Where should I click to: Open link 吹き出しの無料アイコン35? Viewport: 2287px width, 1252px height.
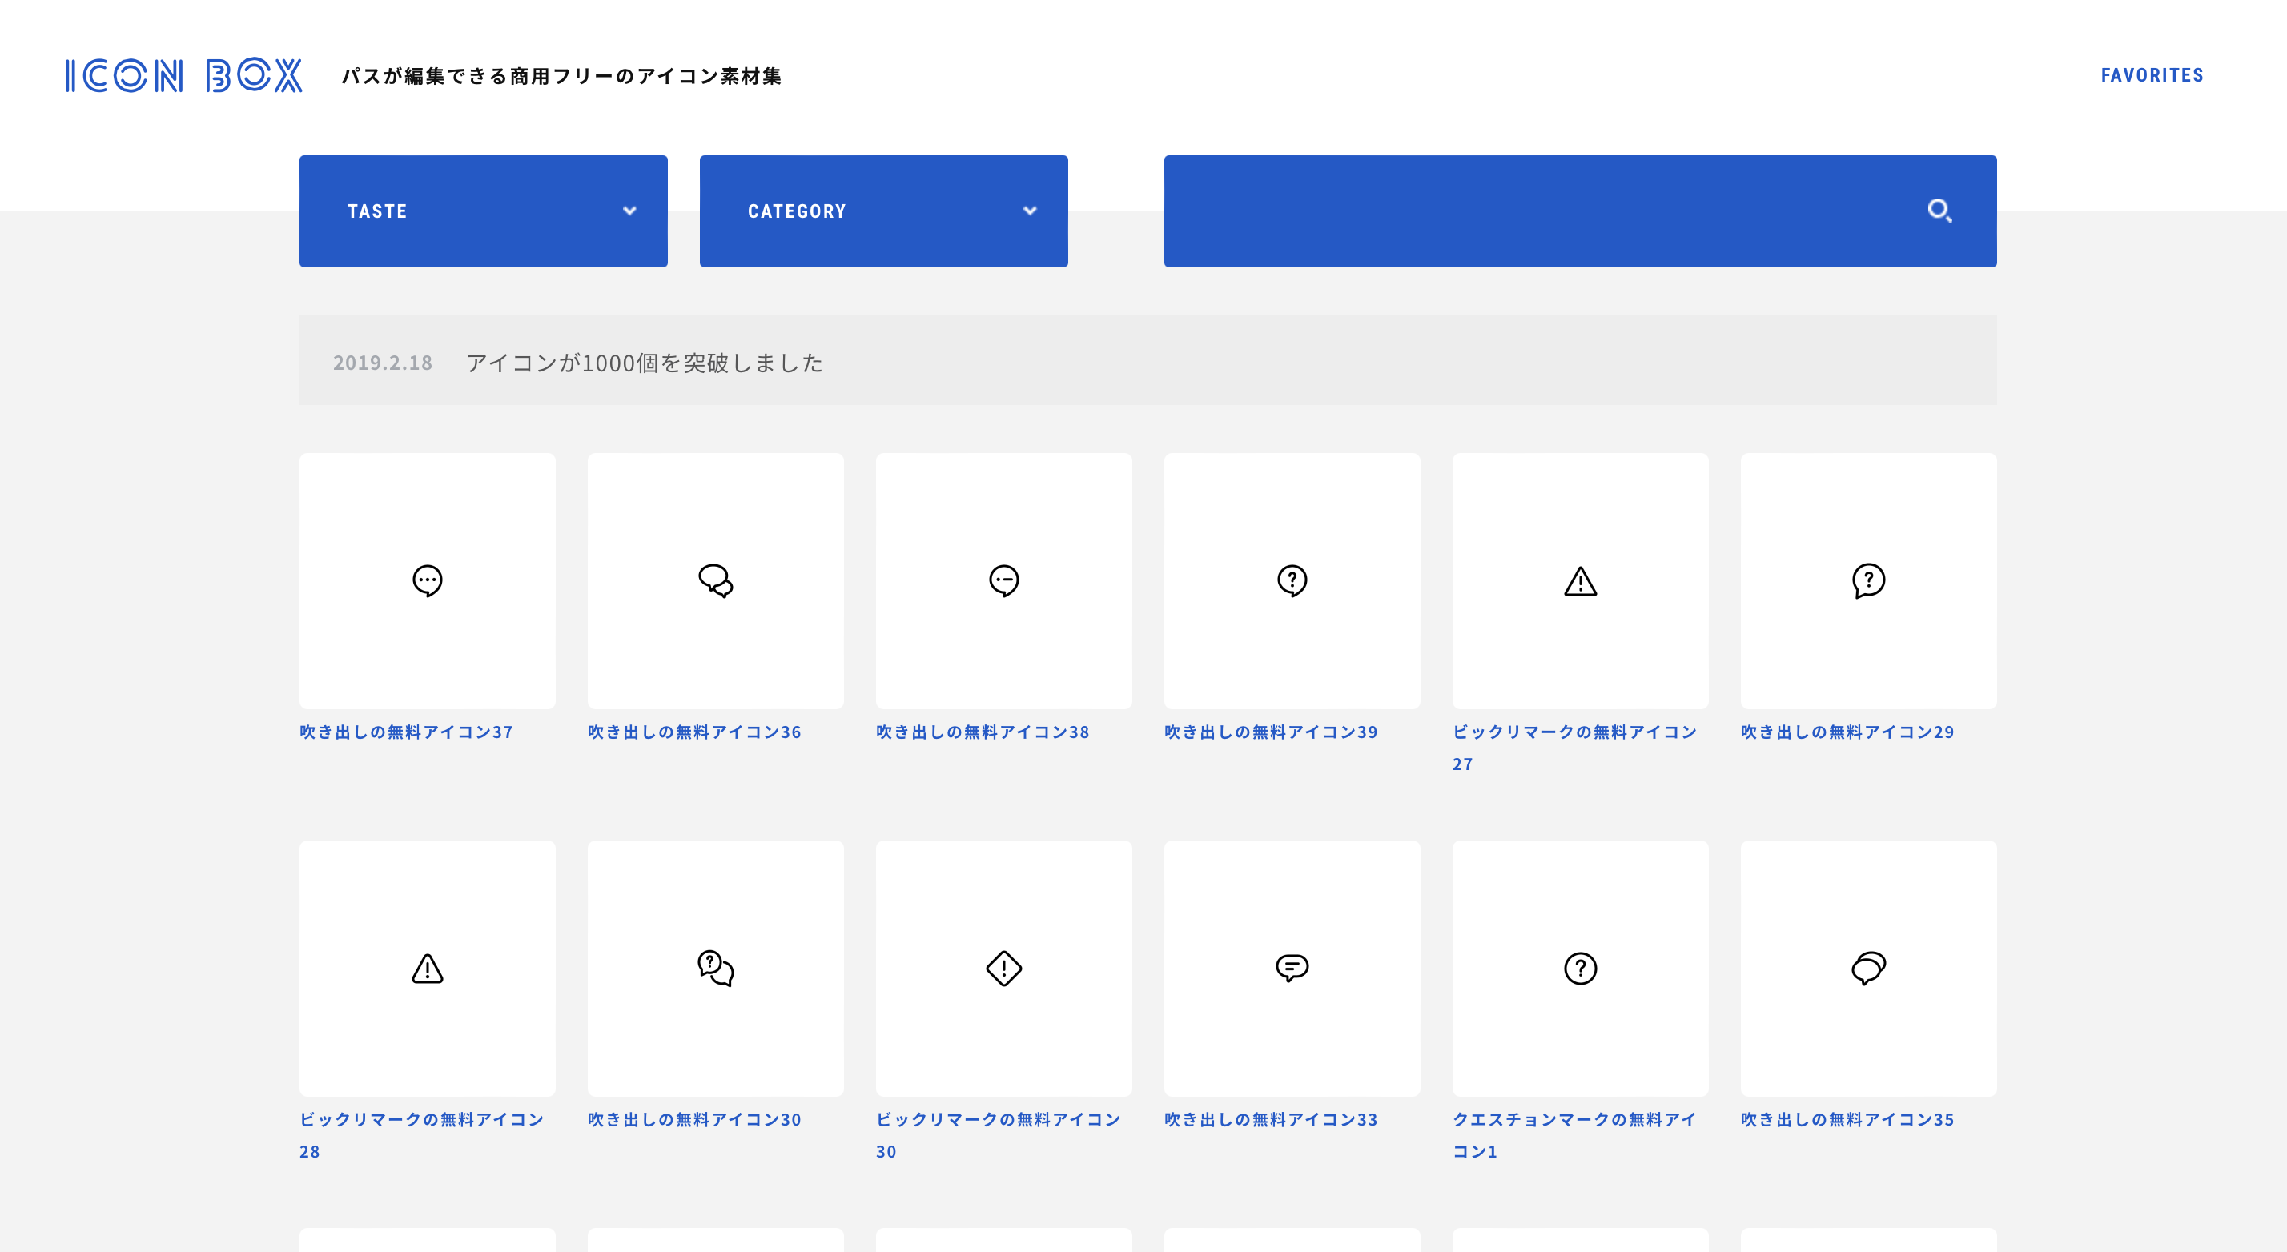click(x=1847, y=1120)
